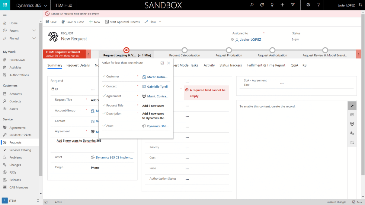Viewport: 365px width, 205px height.
Task: Click next stage arrow in process bar
Action: (359, 54)
